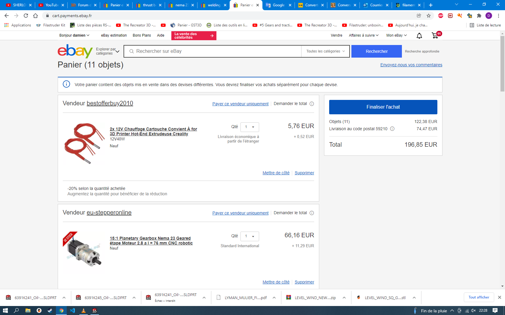Open the Extensions puzzle-piece menu
Screen dimensions: 505x315
coord(479,16)
